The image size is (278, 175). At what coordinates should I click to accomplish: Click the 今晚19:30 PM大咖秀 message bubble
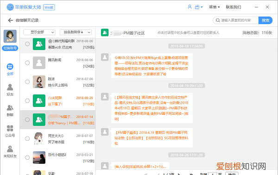[x=152, y=66]
